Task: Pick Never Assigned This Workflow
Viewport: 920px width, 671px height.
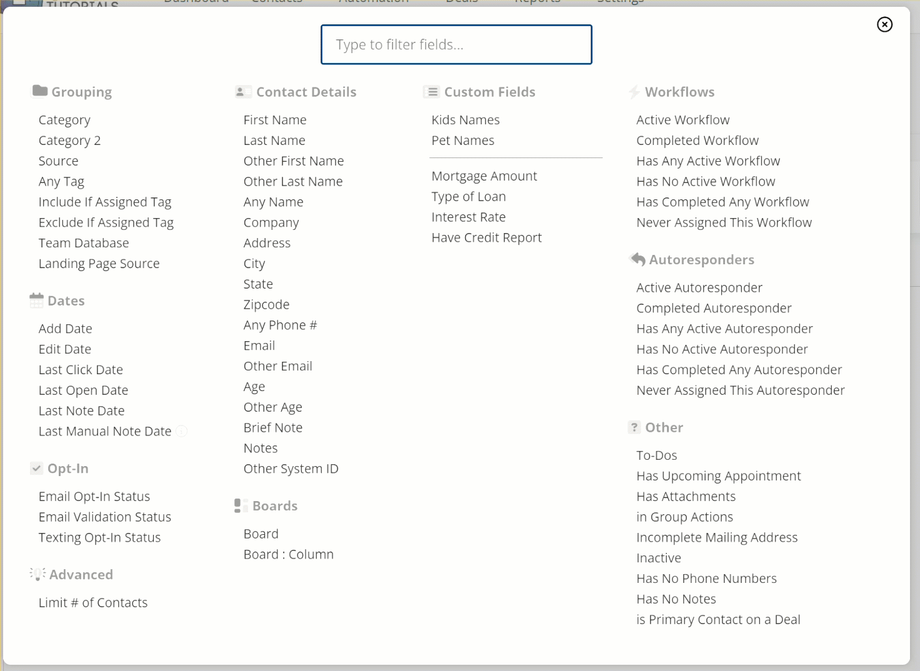Action: pyautogui.click(x=724, y=223)
